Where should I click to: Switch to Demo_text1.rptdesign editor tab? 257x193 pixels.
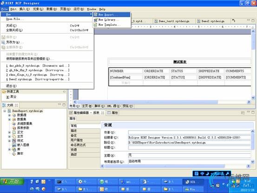(x=174, y=21)
